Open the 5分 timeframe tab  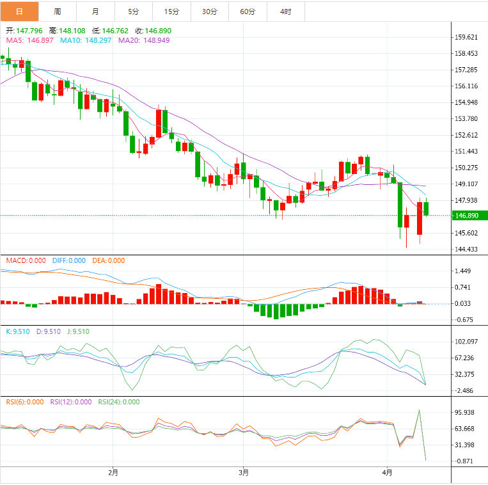pyautogui.click(x=134, y=12)
